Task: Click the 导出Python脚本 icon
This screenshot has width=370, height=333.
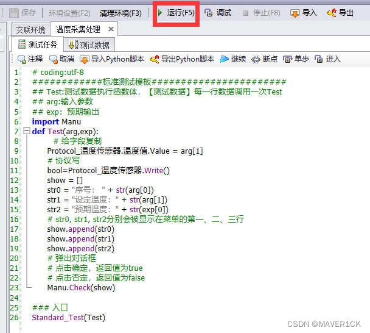Action: pyautogui.click(x=155, y=59)
